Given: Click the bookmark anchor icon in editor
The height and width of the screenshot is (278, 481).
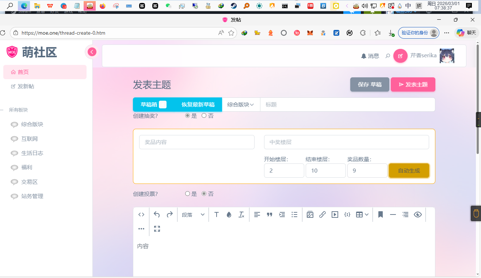Looking at the screenshot, I should (380, 215).
